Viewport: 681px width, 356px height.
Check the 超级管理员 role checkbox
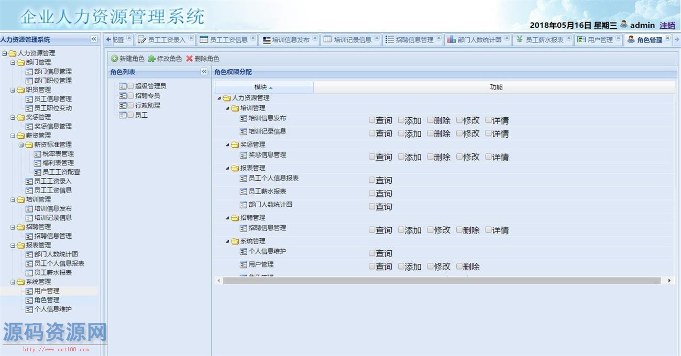click(x=131, y=86)
